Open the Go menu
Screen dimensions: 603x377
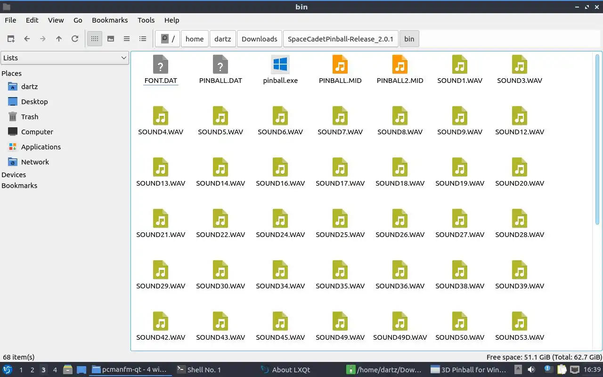pos(78,20)
